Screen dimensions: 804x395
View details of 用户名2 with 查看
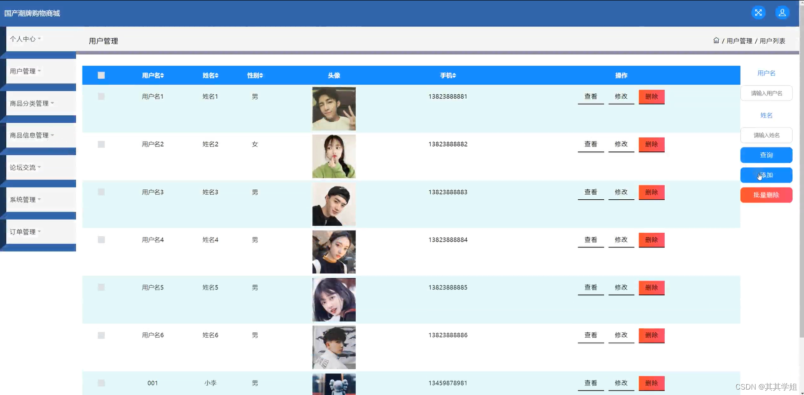click(591, 144)
